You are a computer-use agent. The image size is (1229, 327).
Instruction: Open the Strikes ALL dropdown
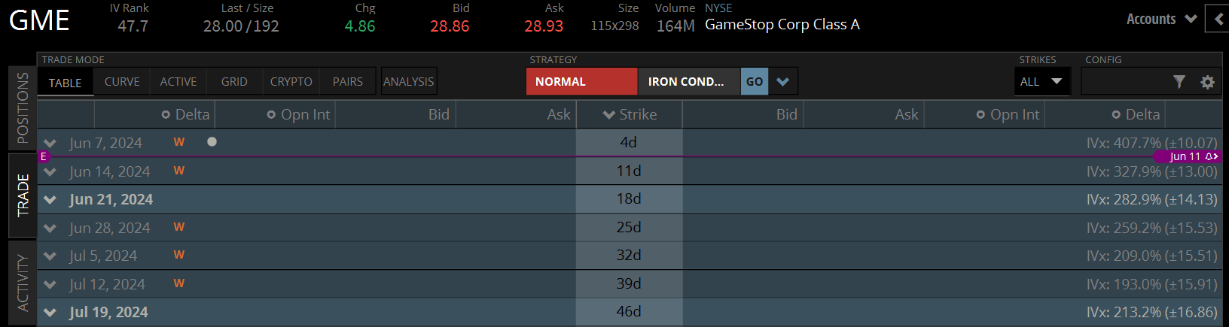click(x=1041, y=81)
